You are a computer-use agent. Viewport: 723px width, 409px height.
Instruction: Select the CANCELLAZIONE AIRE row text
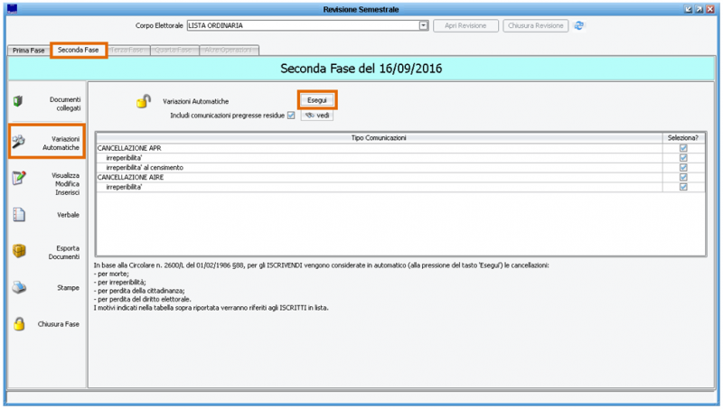pos(130,177)
